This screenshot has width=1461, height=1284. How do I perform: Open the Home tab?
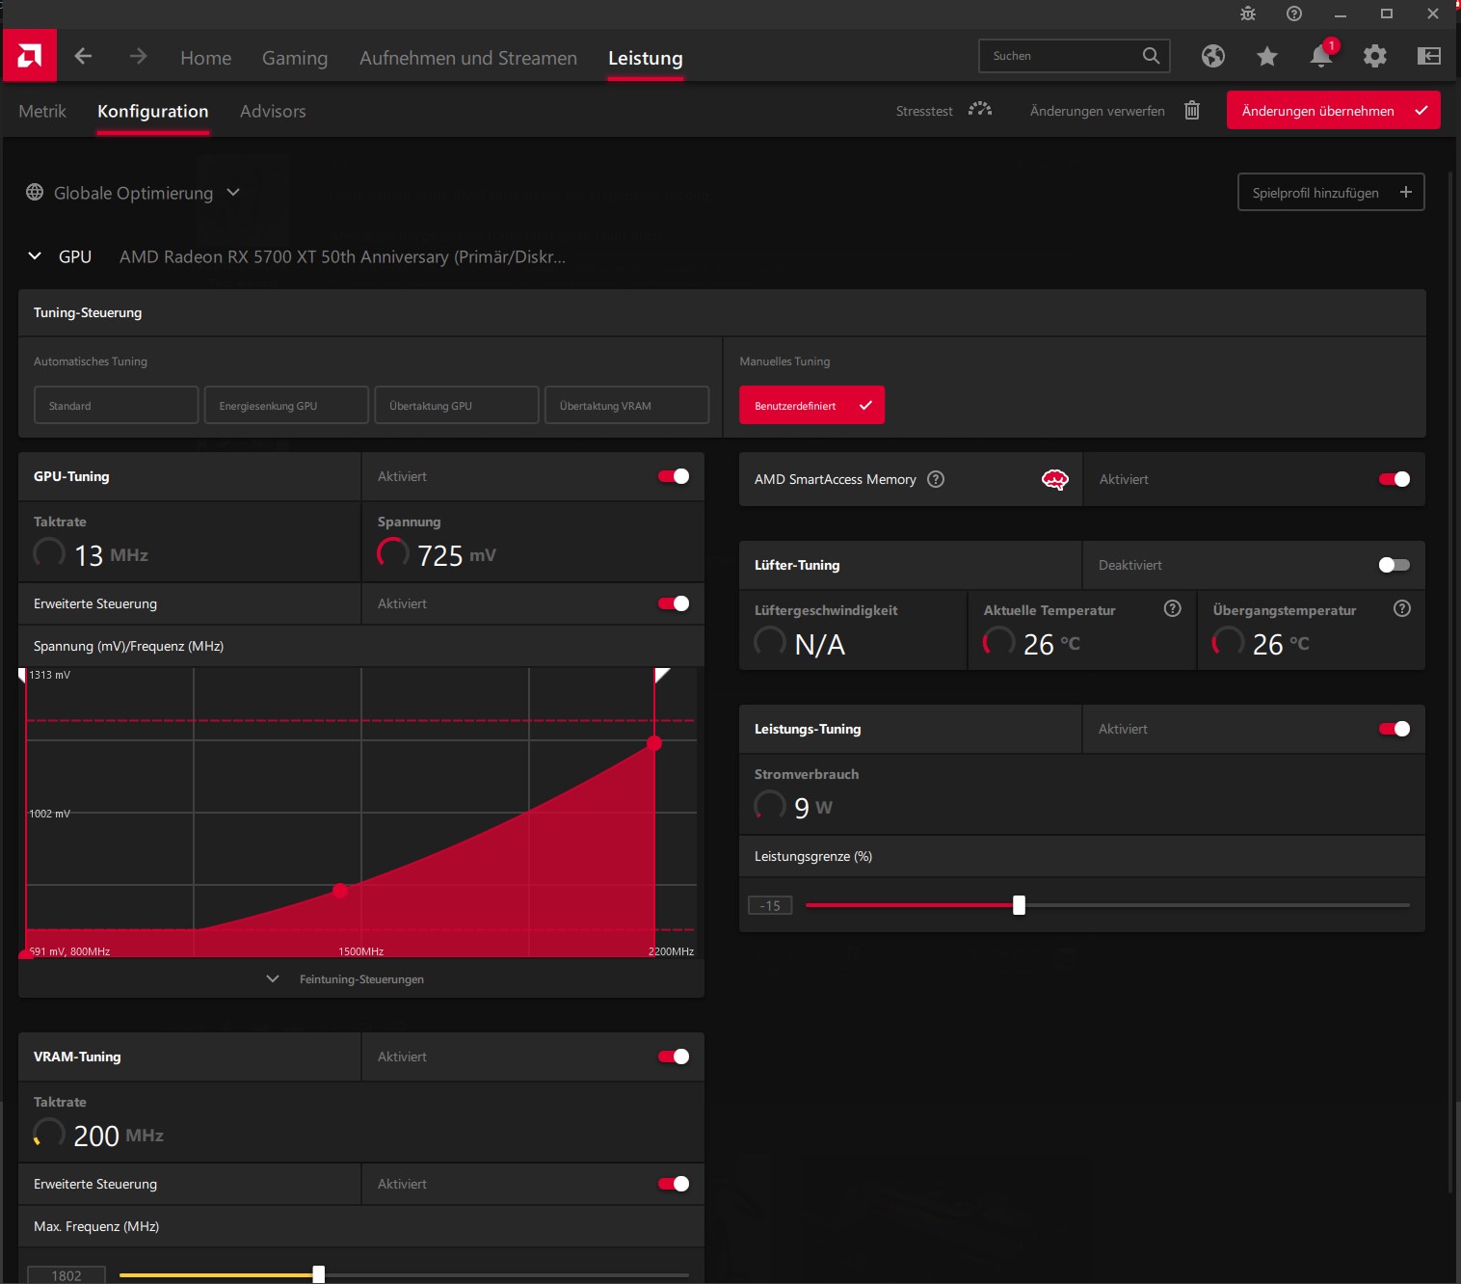(206, 58)
